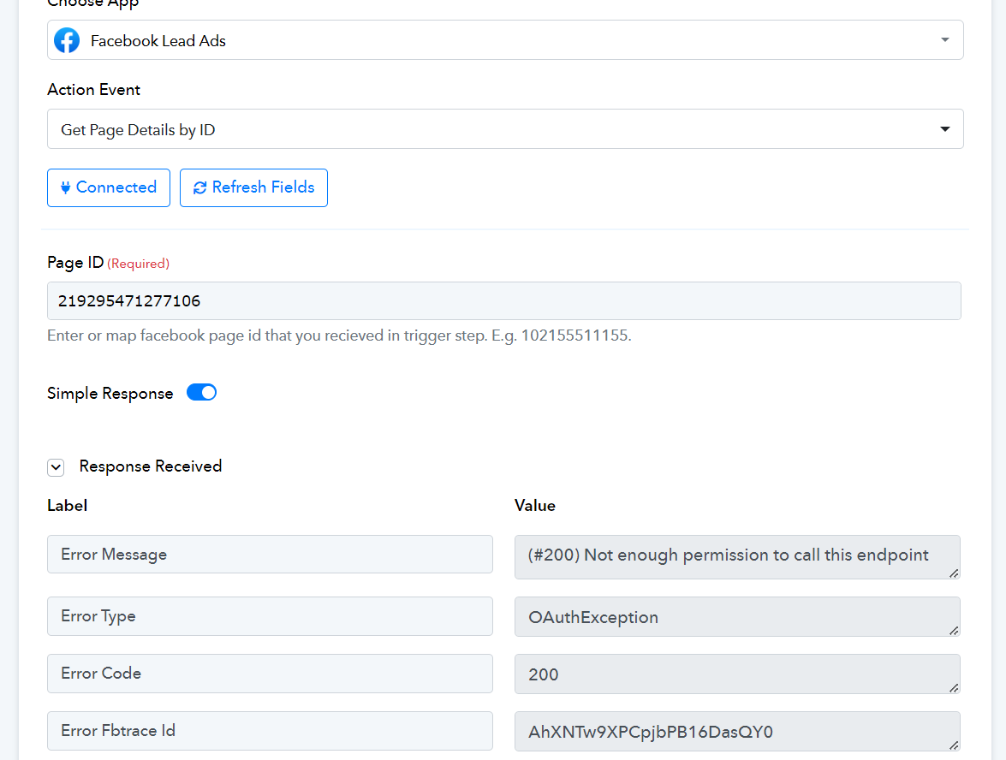1006x760 pixels.
Task: Toggle the Simple Response switch
Action: [x=202, y=393]
